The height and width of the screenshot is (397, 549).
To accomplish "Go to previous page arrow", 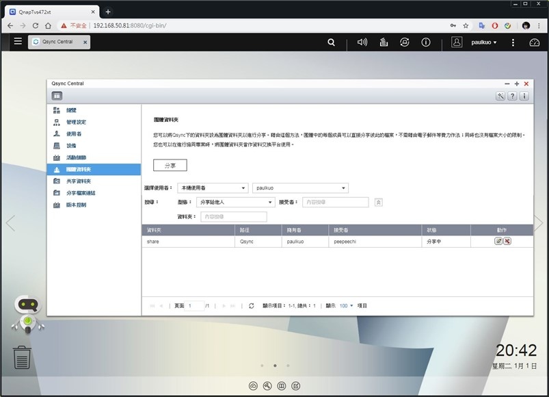I will [x=161, y=306].
